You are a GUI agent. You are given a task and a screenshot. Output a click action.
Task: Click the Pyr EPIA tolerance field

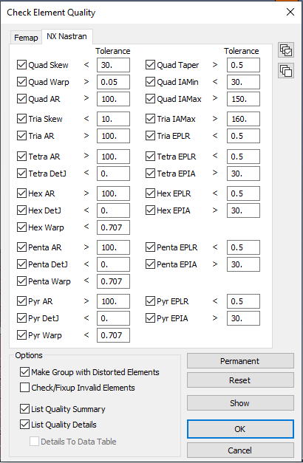pos(243,318)
